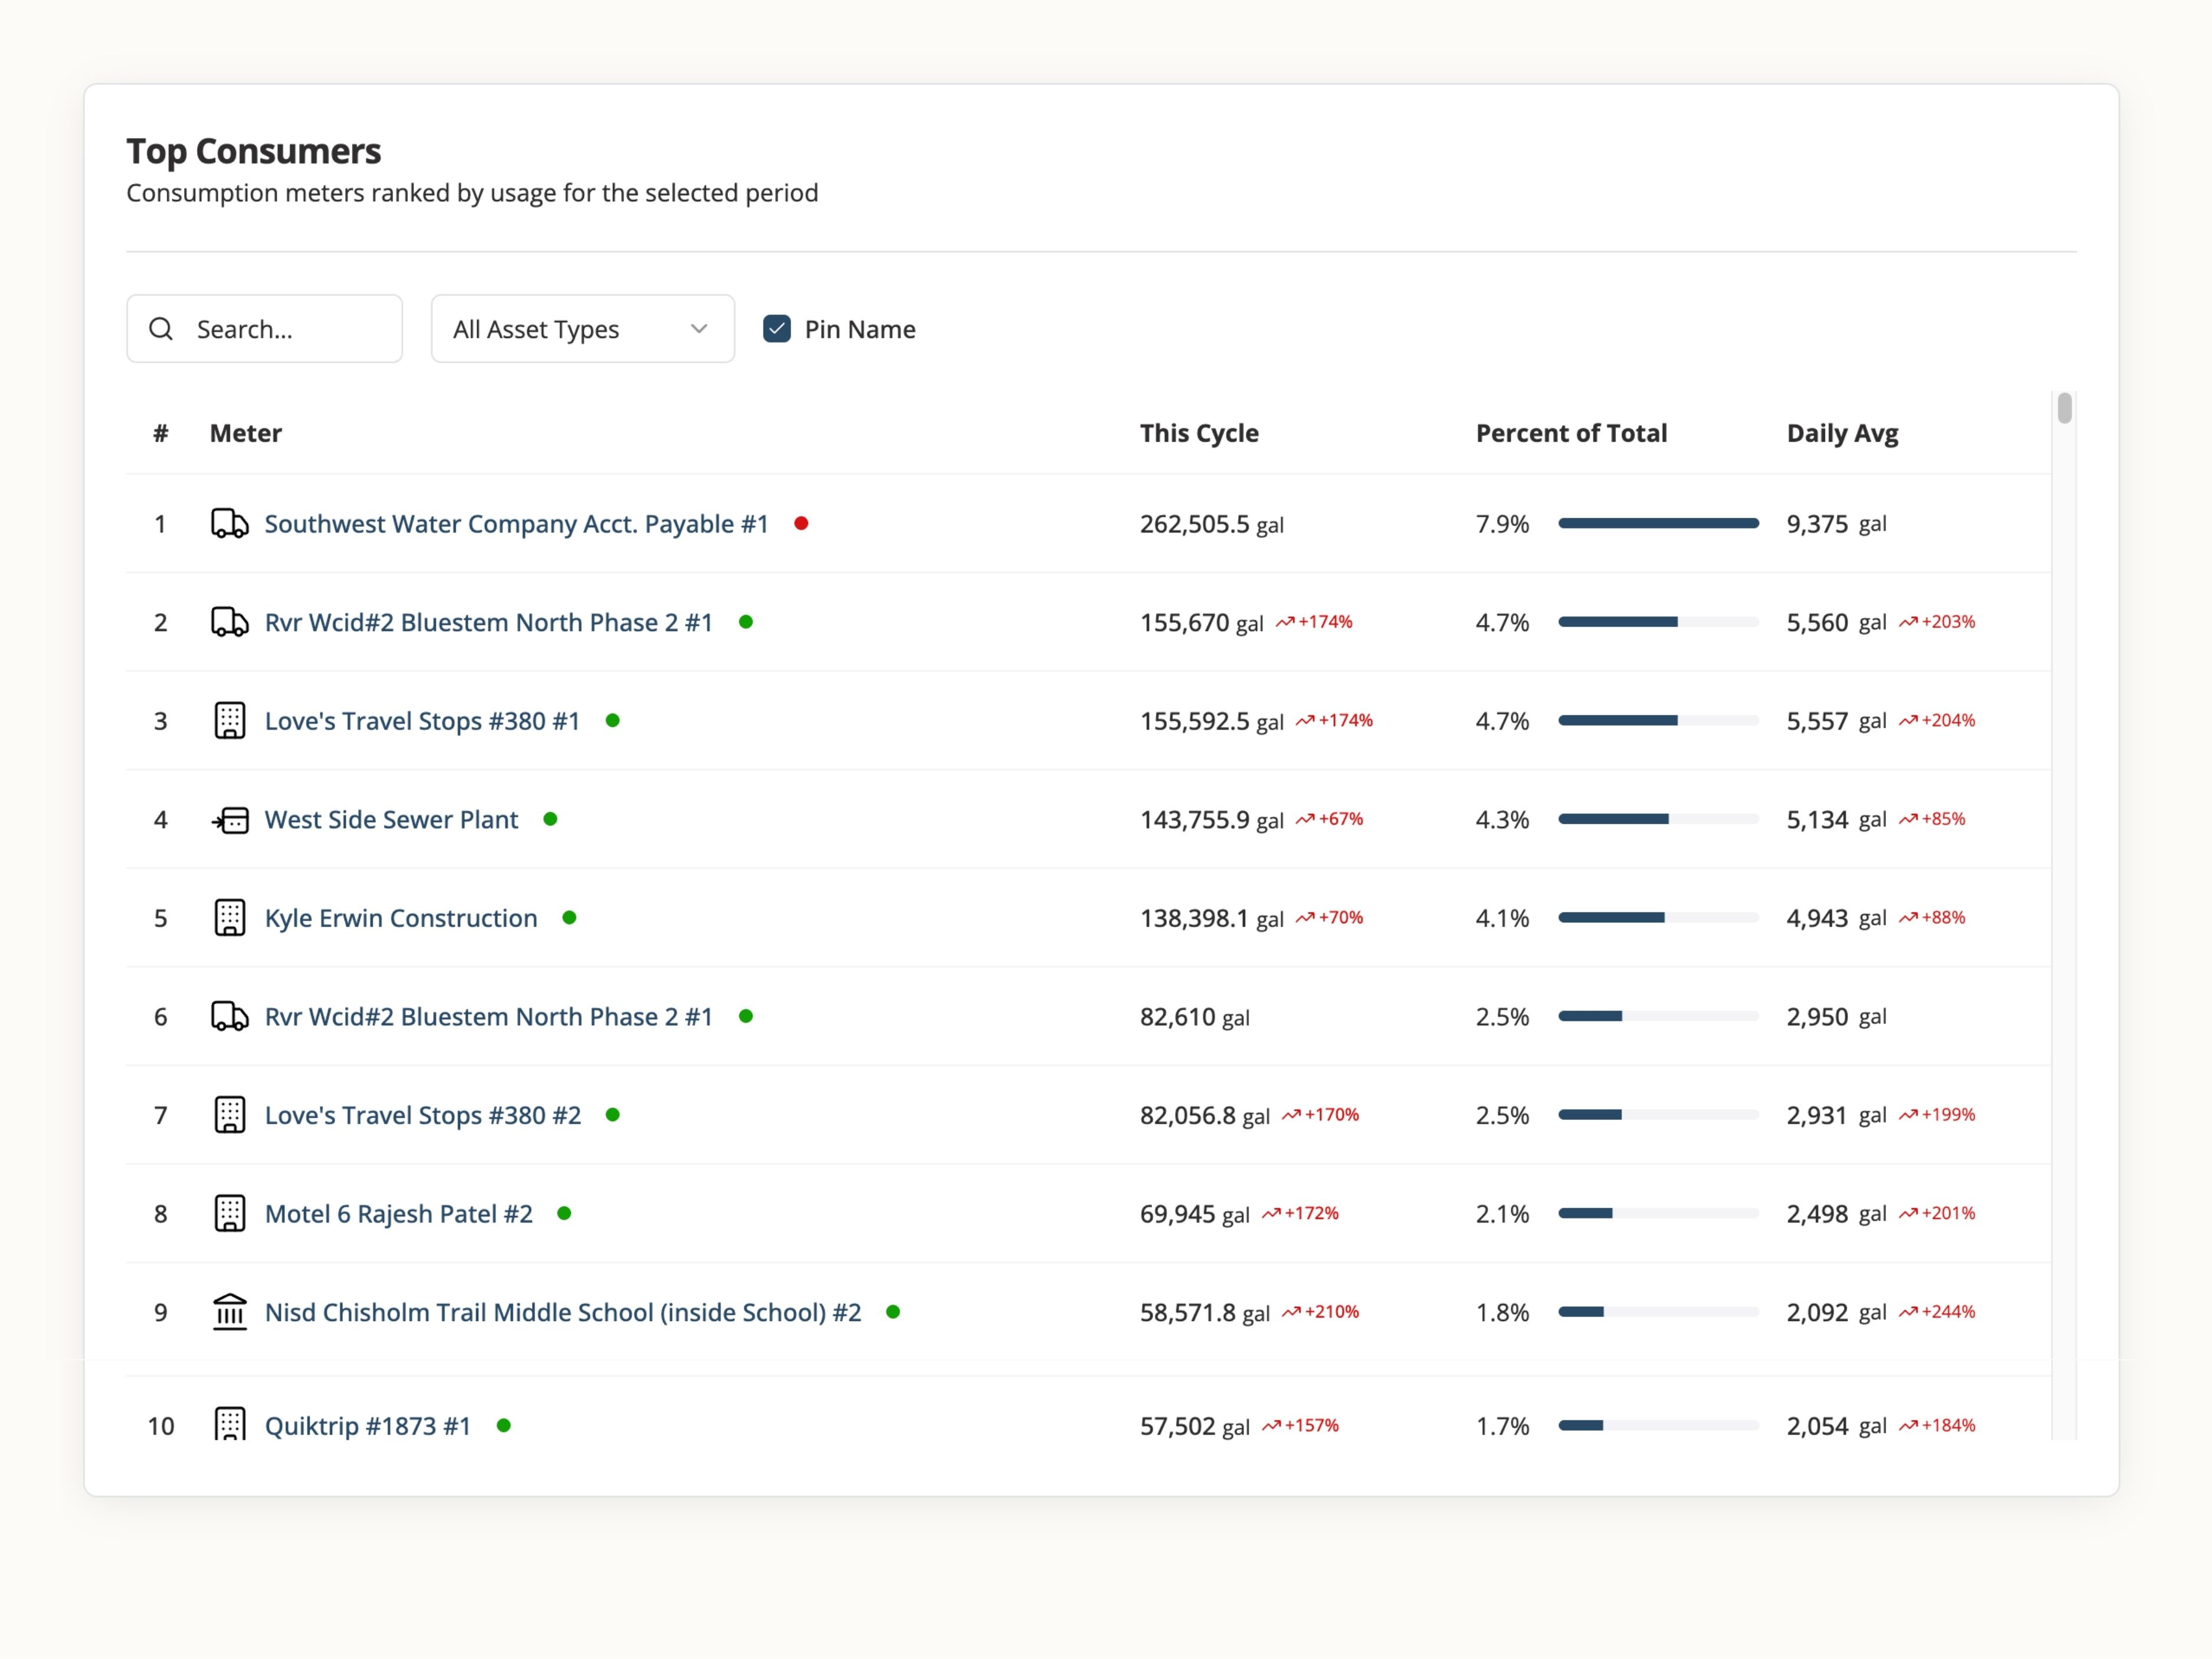2212x1659 pixels.
Task: Open the Kyle Erwin Construction meter link
Action: pyautogui.click(x=400, y=918)
